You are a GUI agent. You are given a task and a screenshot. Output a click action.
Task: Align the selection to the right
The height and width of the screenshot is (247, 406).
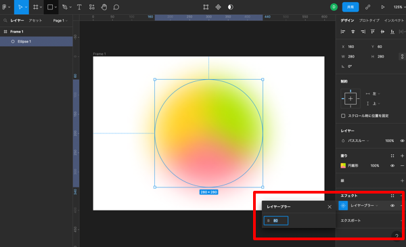(363, 32)
